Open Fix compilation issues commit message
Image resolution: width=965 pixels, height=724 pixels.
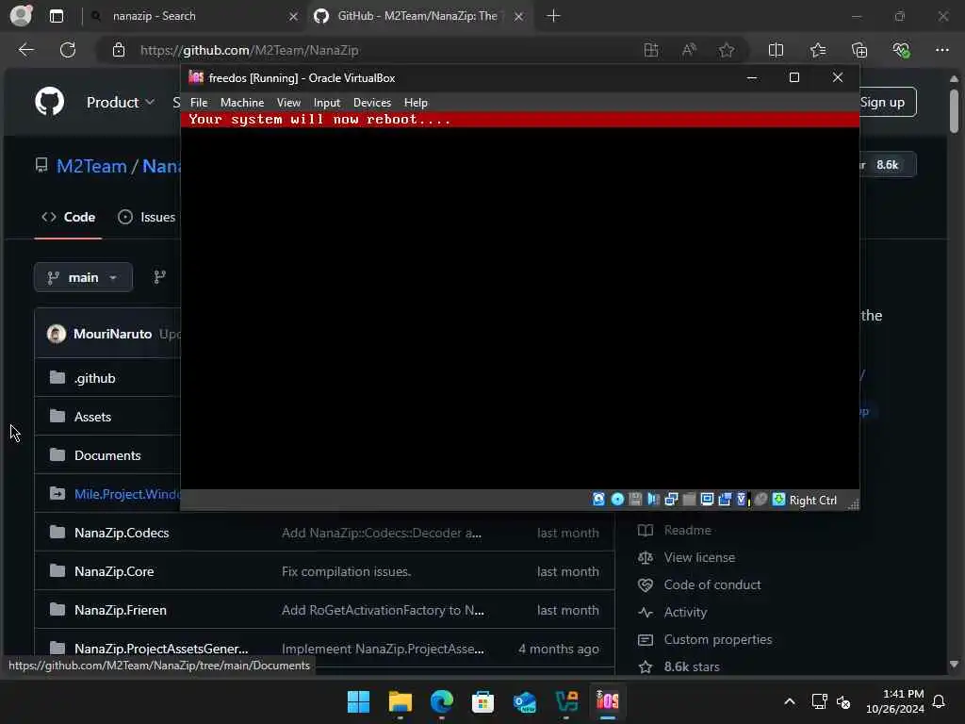tap(346, 572)
